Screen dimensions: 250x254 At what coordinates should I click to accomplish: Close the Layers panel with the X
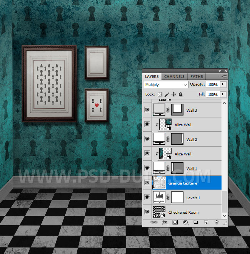click(226, 71)
